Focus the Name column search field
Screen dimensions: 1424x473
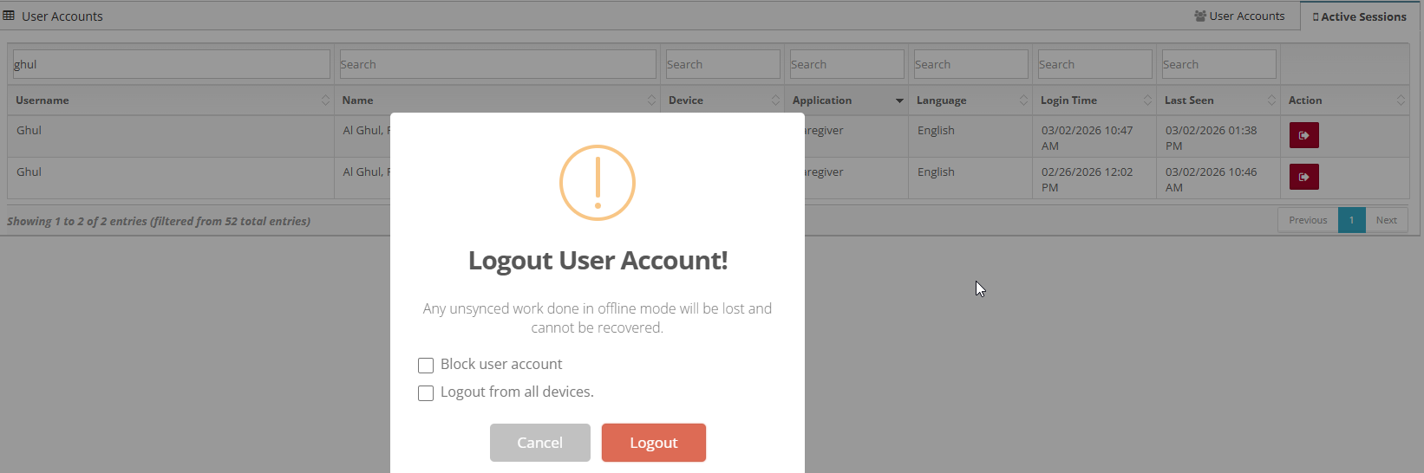point(498,64)
